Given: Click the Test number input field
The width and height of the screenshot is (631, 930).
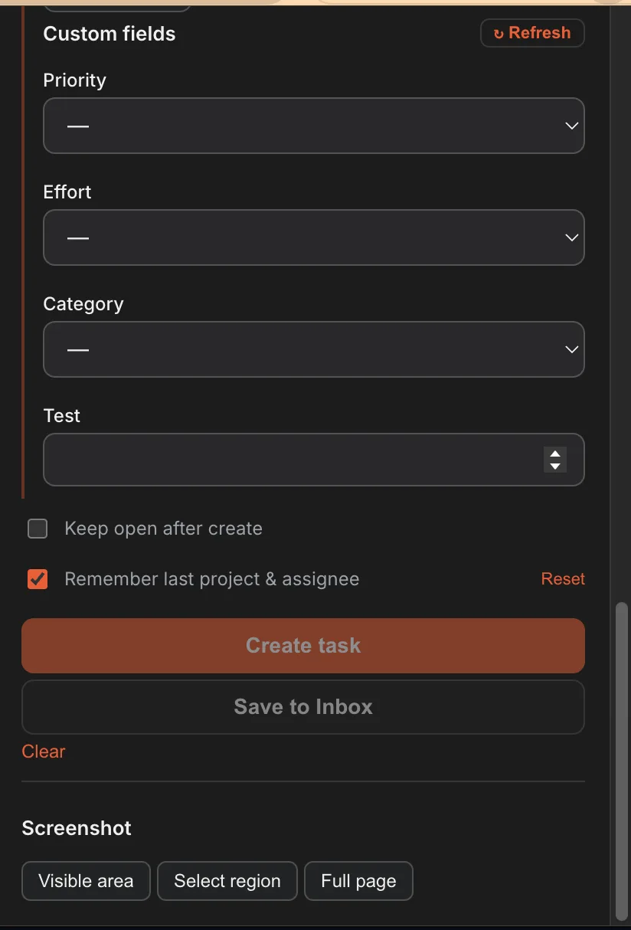Looking at the screenshot, I should point(314,460).
